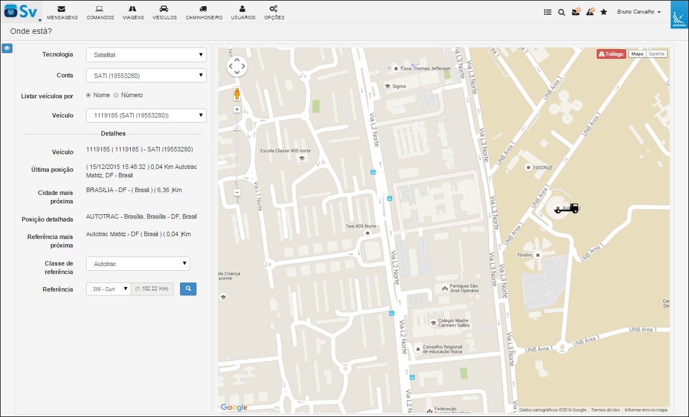Click the Última posição value text
This screenshot has height=417, width=689.
coord(142,171)
